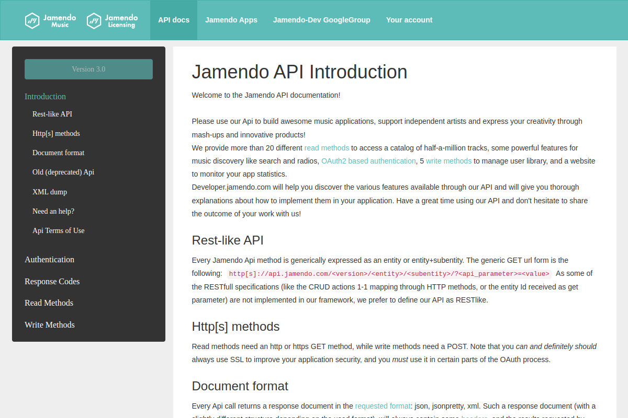Open Old (deprecated) Api sidebar entry
This screenshot has height=418, width=628.
click(63, 172)
